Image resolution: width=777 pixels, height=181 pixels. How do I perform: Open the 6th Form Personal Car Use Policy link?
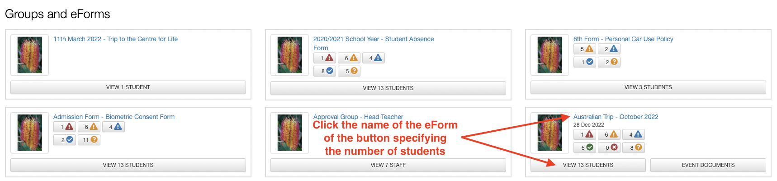tap(623, 39)
